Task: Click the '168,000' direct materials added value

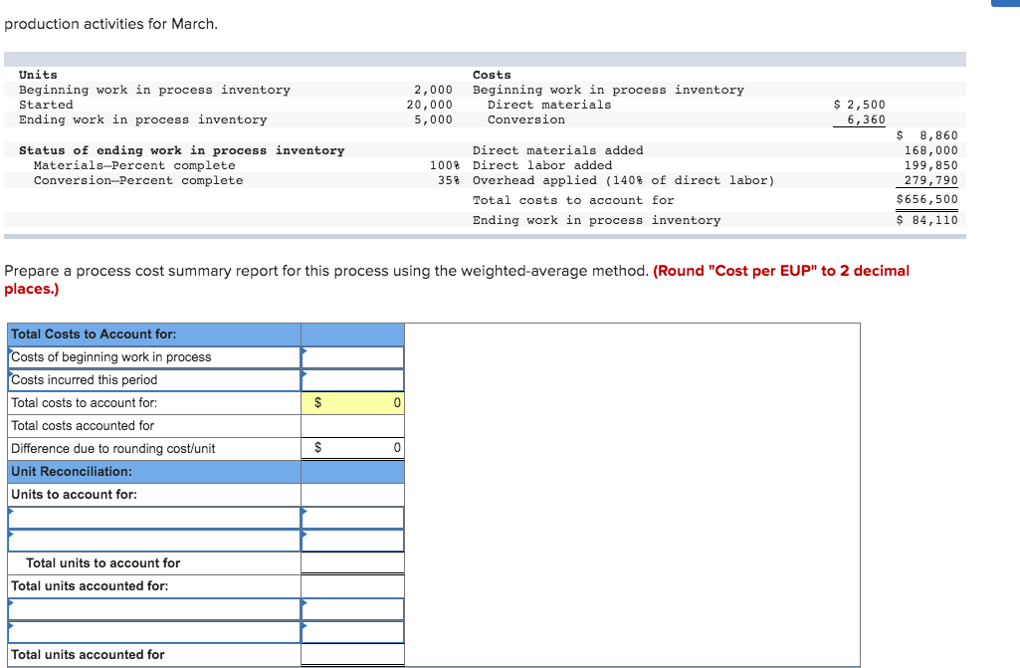Action: 930,150
